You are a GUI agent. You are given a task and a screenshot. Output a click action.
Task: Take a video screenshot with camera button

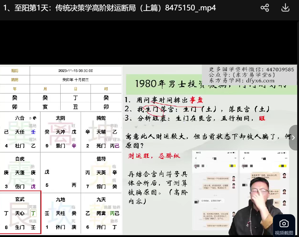click(x=284, y=226)
